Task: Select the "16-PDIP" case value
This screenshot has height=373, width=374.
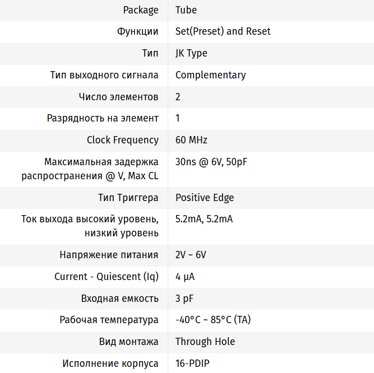Action: pyautogui.click(x=193, y=363)
